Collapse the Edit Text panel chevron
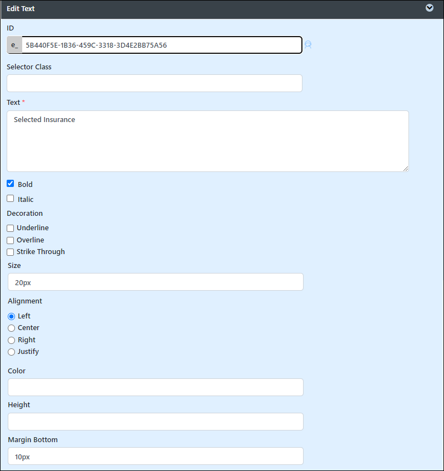444x471 pixels. point(429,8)
